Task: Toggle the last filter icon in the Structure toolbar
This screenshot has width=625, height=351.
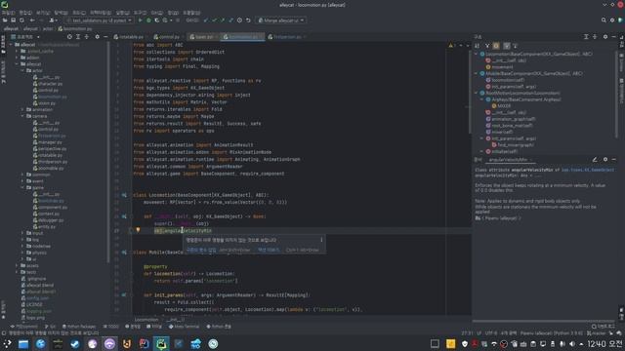Action: [x=516, y=46]
